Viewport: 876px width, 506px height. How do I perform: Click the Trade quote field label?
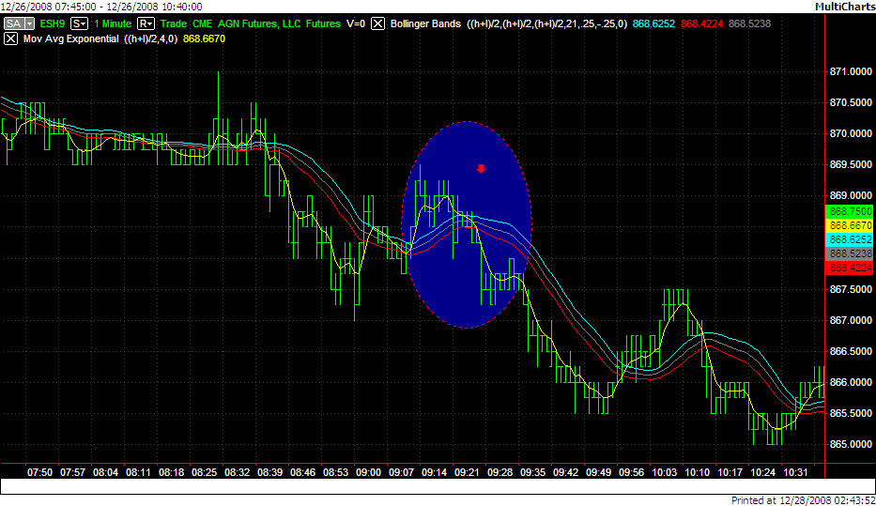coord(174,24)
